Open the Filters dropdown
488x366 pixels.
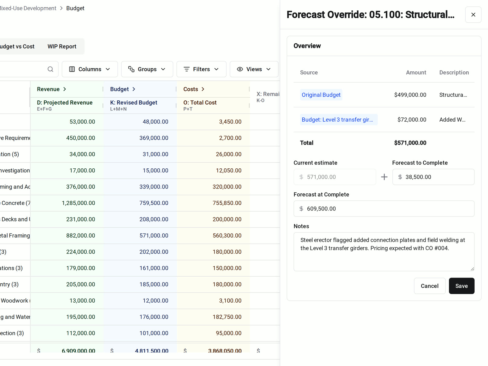(x=201, y=69)
